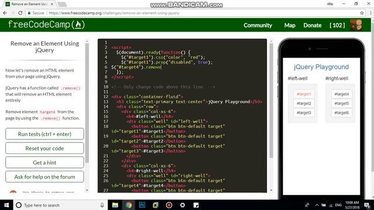
Task: Close the Remove an Element browser tab
Action: 52,4
